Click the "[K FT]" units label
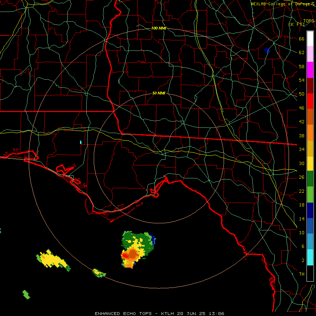 coord(297,24)
